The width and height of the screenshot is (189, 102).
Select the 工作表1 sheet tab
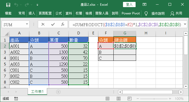tap(37, 92)
